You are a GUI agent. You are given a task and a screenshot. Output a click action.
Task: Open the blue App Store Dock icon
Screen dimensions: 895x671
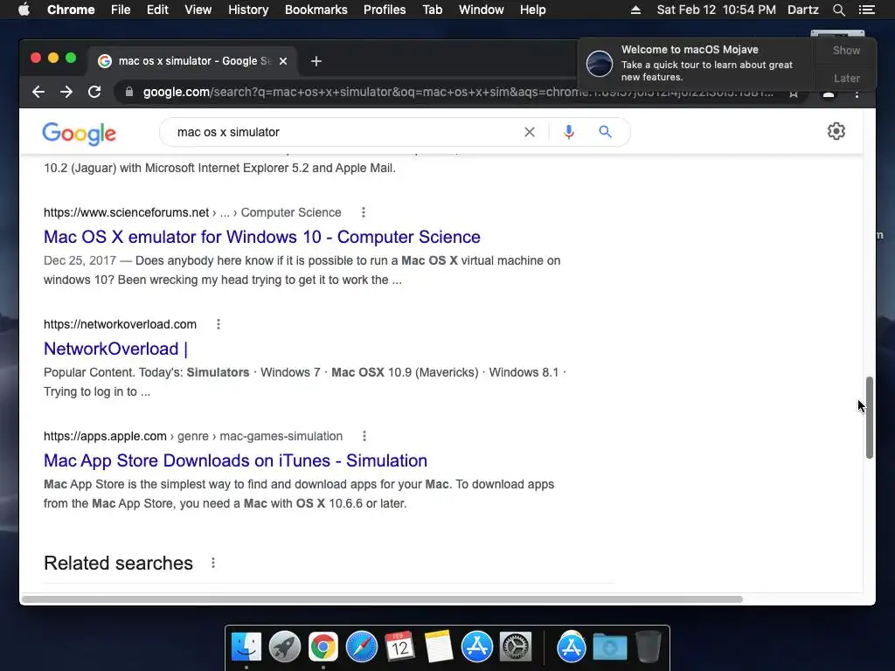tap(476, 647)
